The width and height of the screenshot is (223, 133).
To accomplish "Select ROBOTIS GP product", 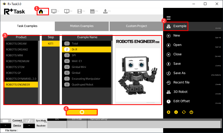I will [21, 73].
